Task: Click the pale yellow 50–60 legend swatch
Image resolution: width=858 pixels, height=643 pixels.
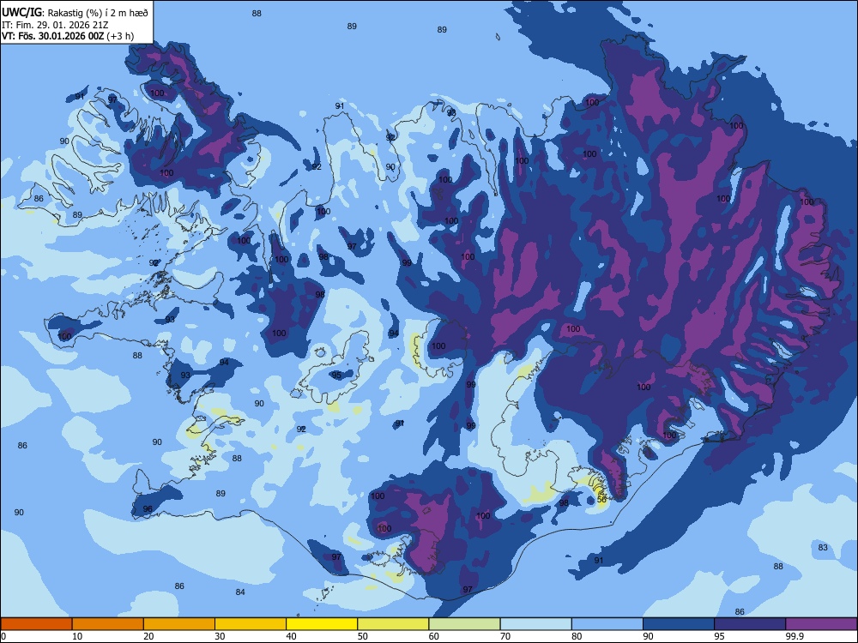Action: click(x=393, y=624)
